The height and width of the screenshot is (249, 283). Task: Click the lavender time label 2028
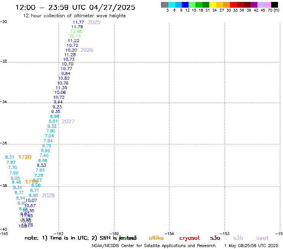coord(48,195)
